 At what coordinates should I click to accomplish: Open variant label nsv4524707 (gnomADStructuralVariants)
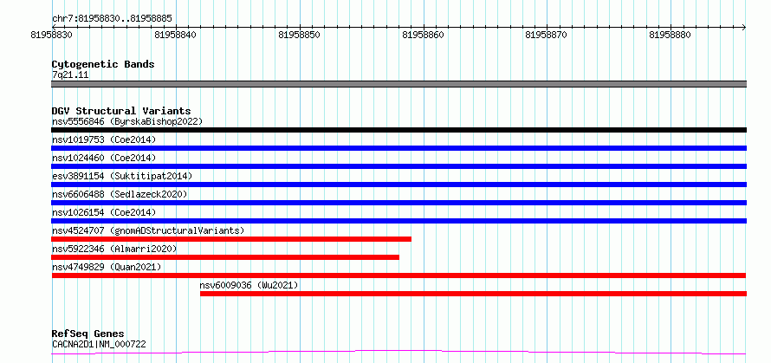148,230
